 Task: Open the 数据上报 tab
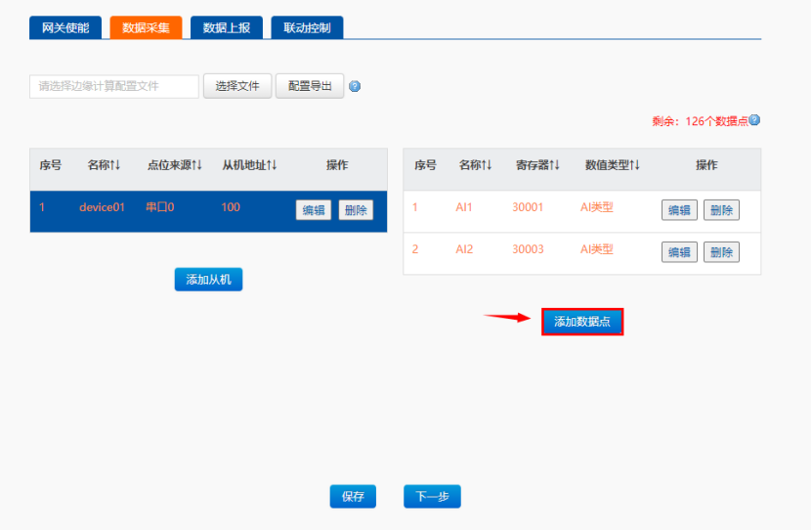[x=227, y=28]
